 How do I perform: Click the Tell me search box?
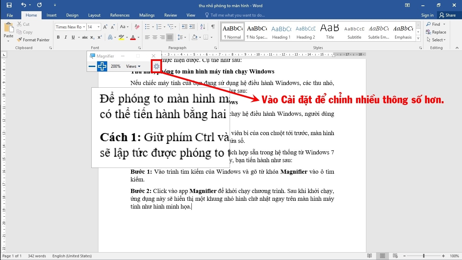[235, 15]
